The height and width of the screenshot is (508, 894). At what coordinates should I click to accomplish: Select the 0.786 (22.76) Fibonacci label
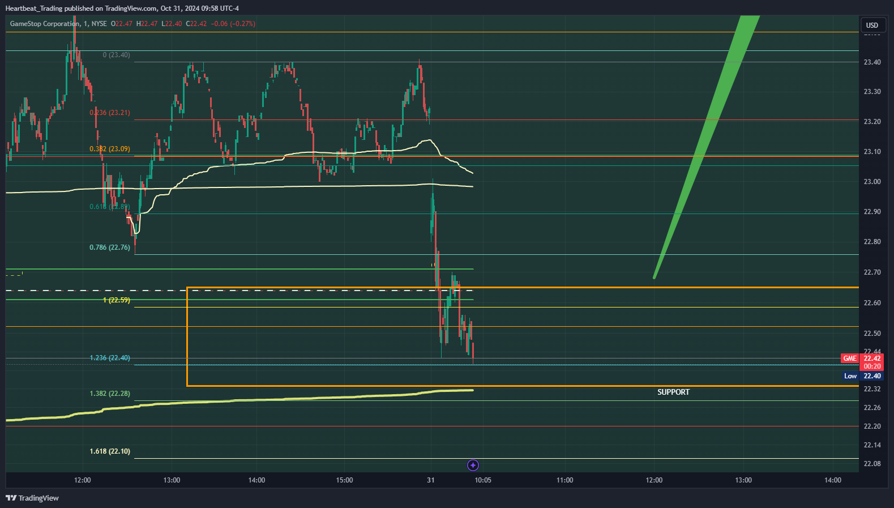(110, 247)
